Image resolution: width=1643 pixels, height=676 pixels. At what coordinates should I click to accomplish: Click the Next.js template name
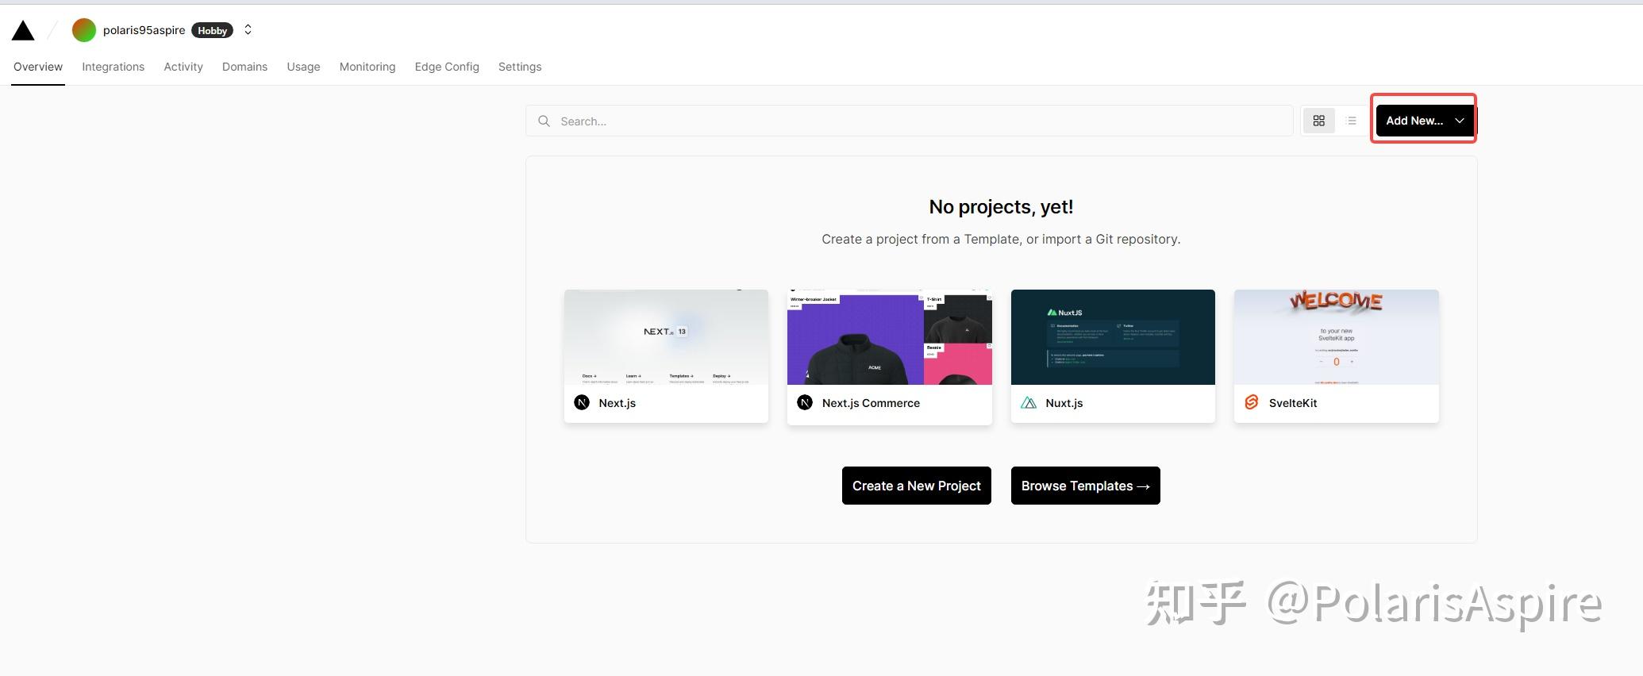(618, 403)
